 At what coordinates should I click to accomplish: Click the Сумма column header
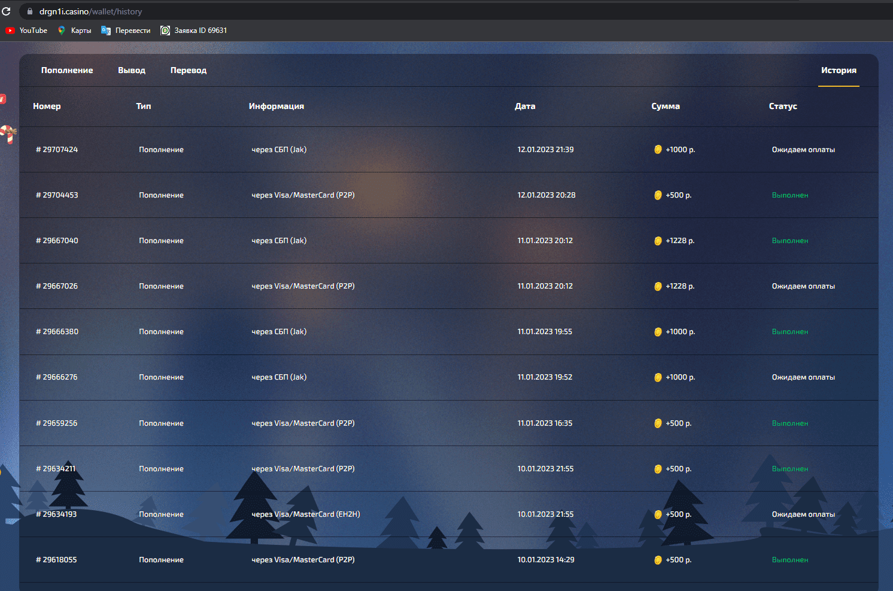[666, 106]
